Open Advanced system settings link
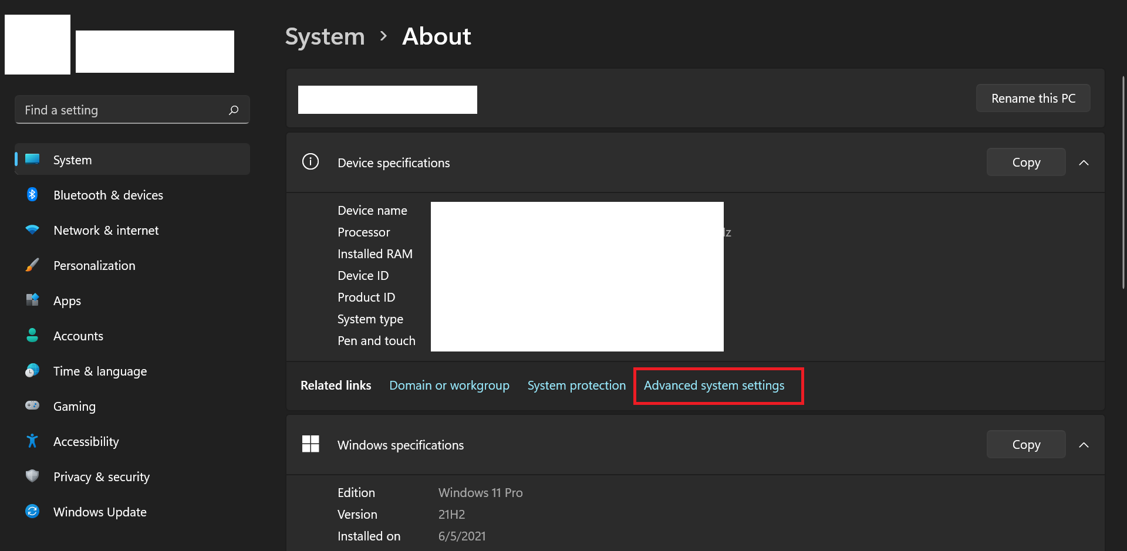The width and height of the screenshot is (1127, 551). point(714,386)
